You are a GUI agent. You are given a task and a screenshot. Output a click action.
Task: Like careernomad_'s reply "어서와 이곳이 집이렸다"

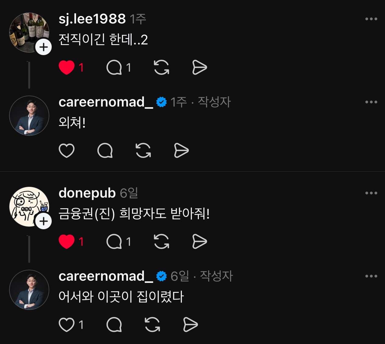pyautogui.click(x=67, y=325)
